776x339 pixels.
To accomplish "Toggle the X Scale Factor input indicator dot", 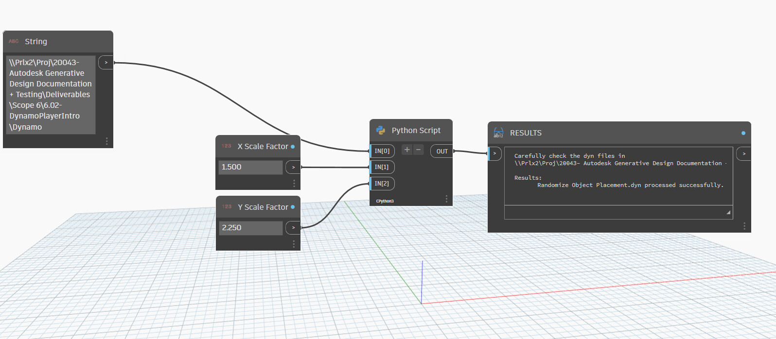I will coord(293,146).
